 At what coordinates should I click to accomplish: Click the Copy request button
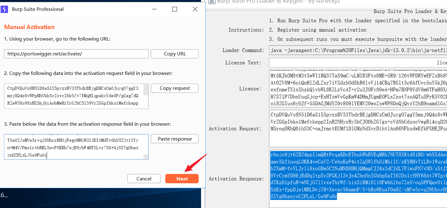(x=175, y=88)
